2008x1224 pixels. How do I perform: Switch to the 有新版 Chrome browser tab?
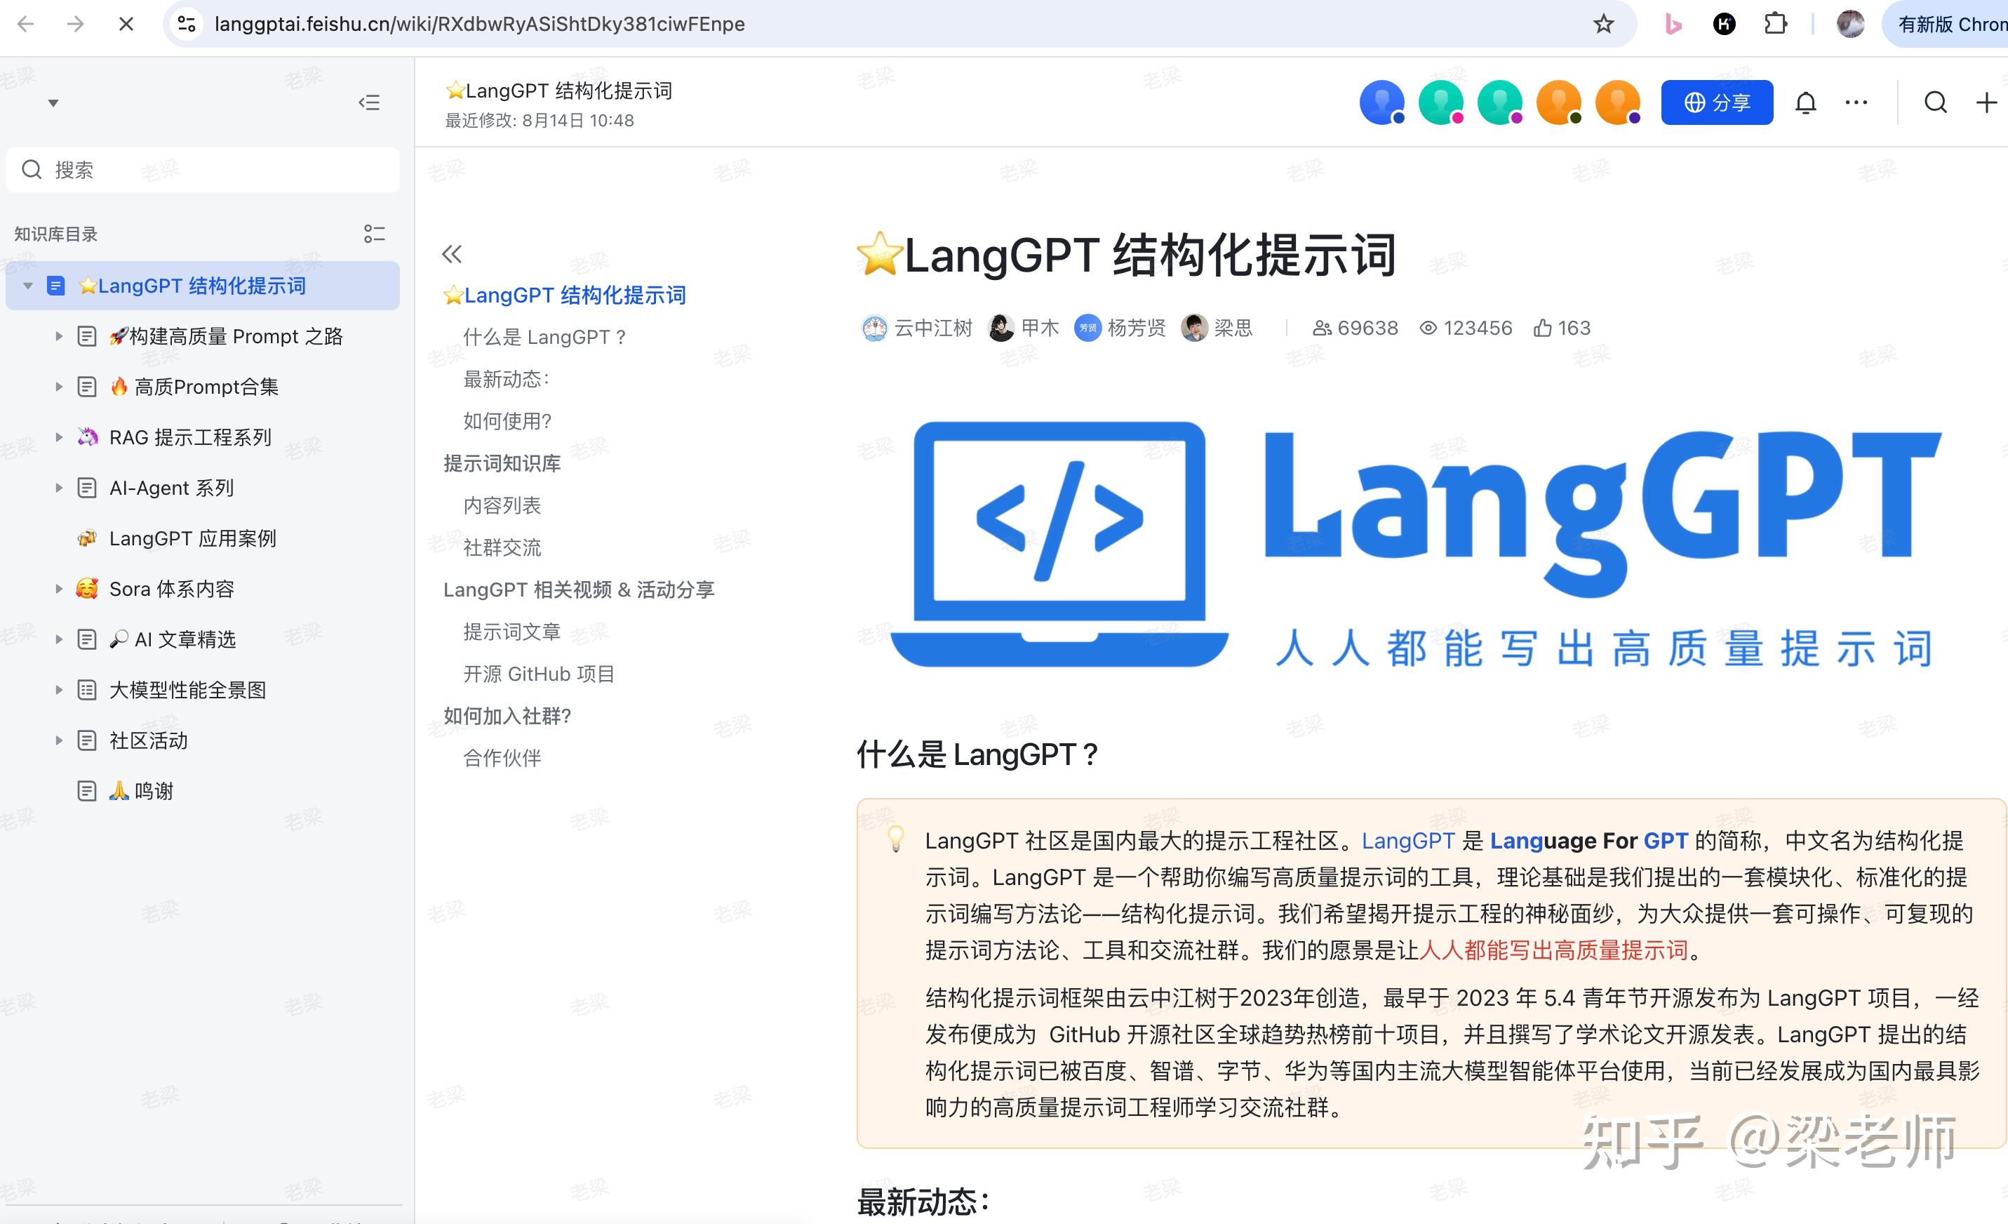(1948, 24)
